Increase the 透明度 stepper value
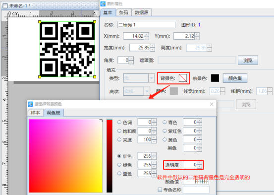This screenshot has height=195, width=274. click(200, 163)
